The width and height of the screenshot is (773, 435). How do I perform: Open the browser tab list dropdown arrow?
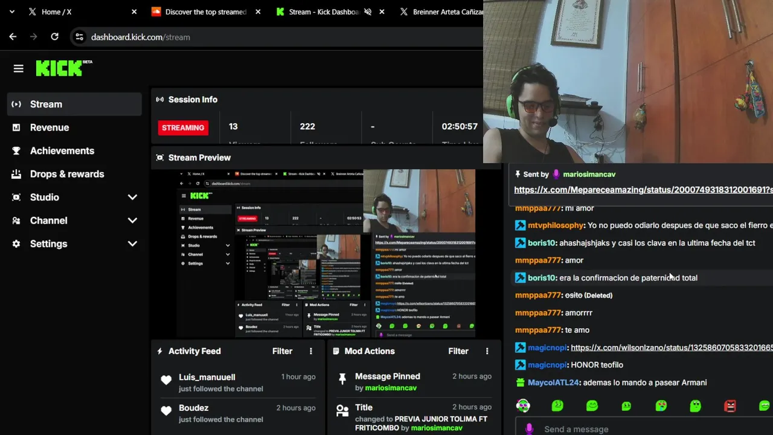pos(11,11)
